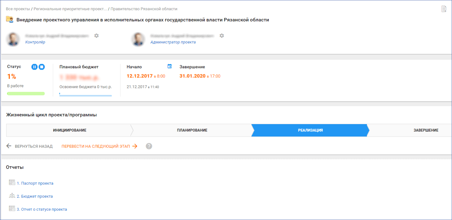The height and width of the screenshot is (220, 452).
Task: Stop the project with the stop icon
Action: pos(42,67)
